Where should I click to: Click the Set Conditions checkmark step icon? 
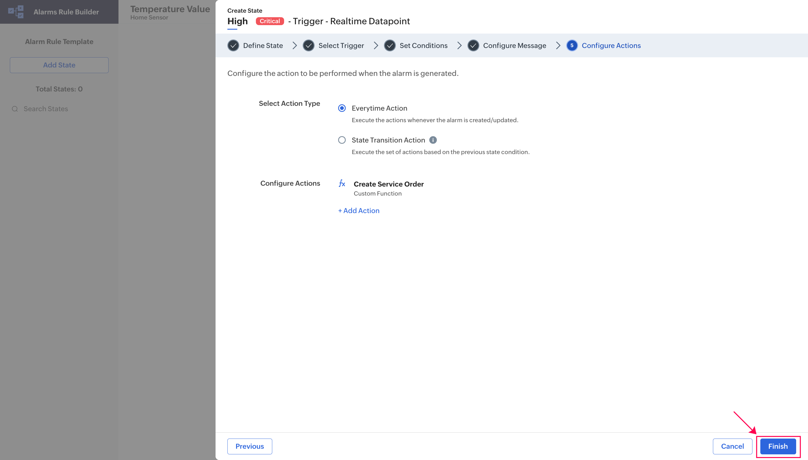point(390,45)
